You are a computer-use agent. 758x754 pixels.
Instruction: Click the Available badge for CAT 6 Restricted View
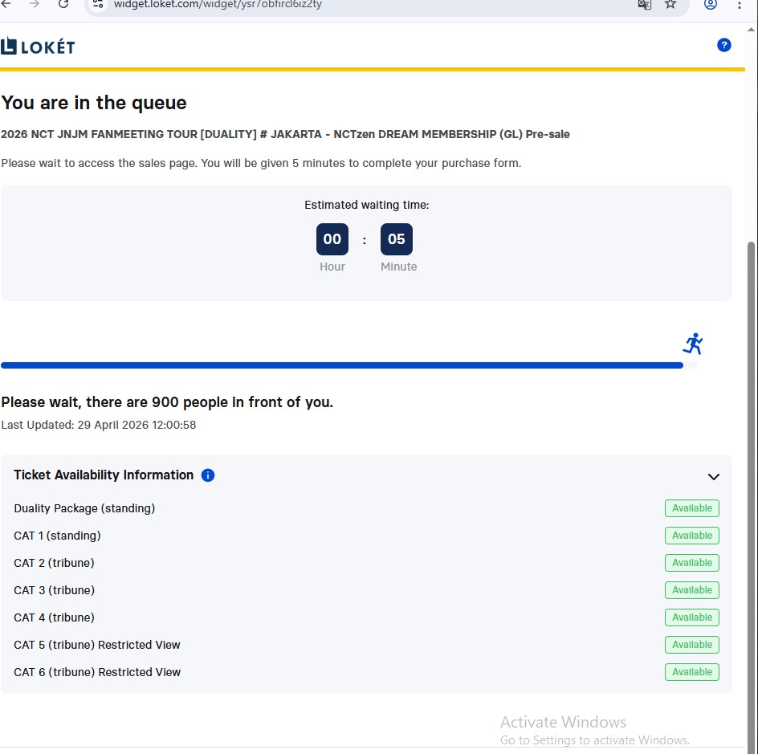coord(692,672)
